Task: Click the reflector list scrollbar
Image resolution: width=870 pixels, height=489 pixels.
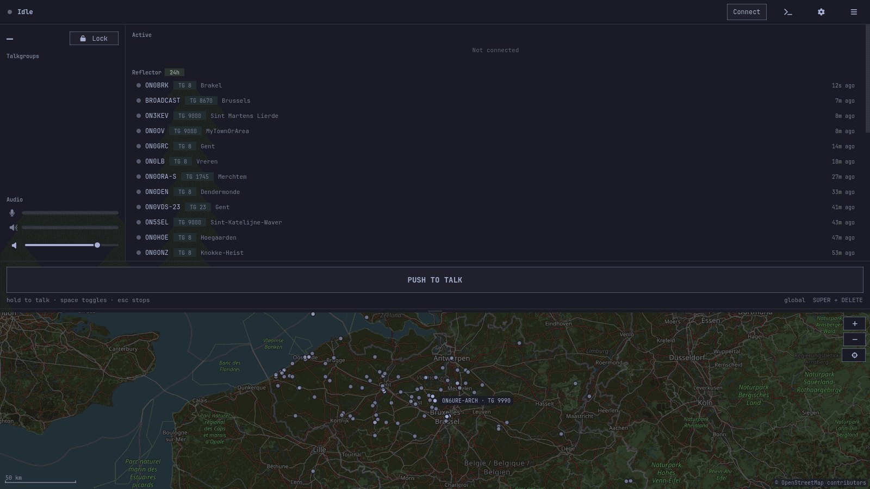Action: 867,79
